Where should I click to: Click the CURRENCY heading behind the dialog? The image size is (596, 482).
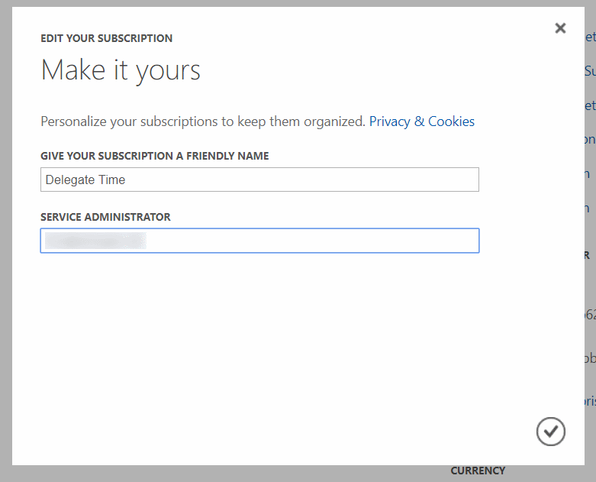[478, 471]
